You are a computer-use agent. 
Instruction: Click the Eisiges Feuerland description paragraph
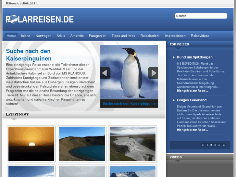(201, 116)
